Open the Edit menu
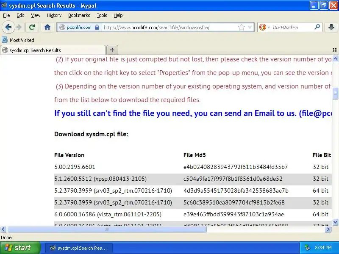339x254 pixels. (x=20, y=15)
